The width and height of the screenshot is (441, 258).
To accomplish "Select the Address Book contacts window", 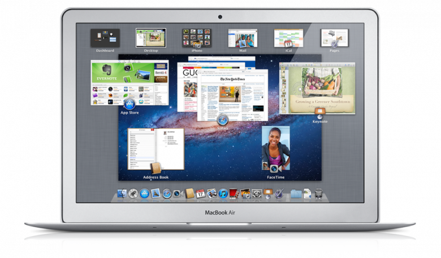I will coord(156,149).
